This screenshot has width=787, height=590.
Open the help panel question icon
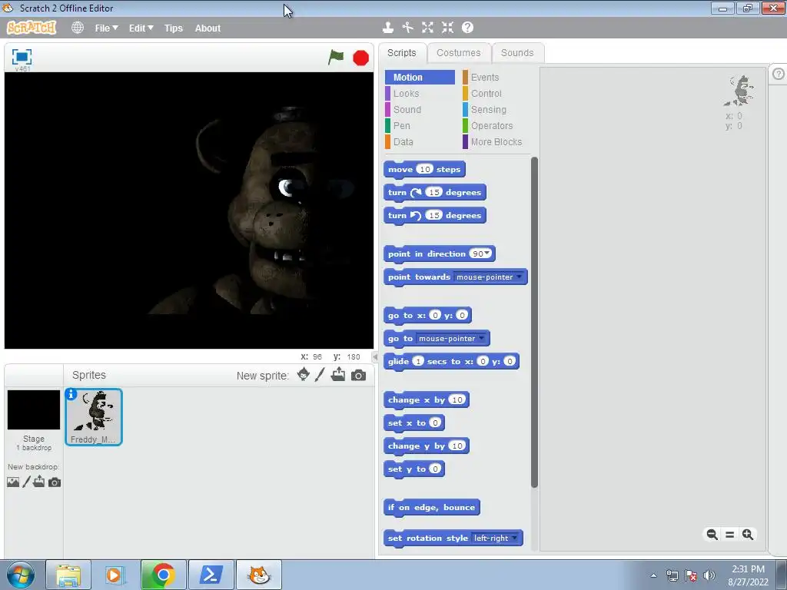pos(778,74)
